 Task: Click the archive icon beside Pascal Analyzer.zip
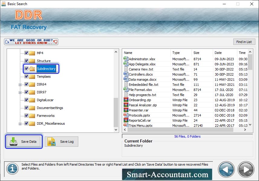126,105
